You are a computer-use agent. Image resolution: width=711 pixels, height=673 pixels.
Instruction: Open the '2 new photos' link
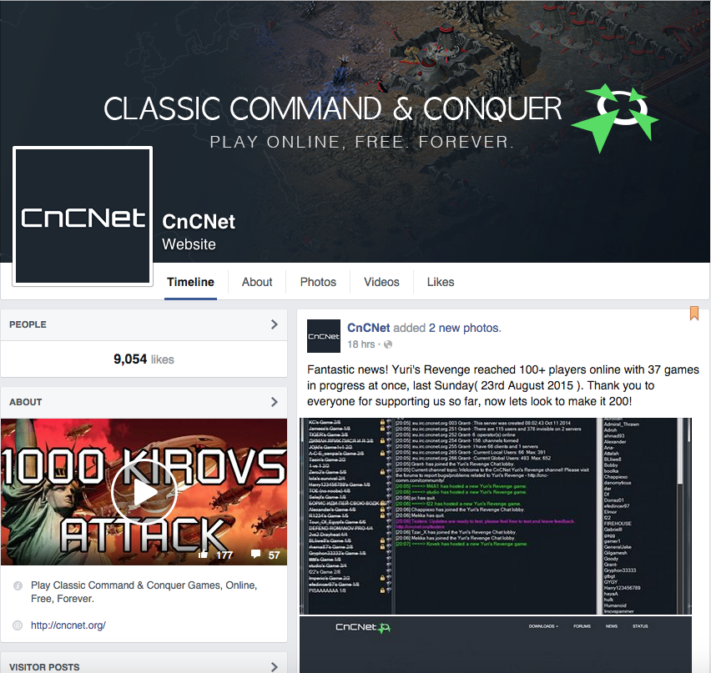(x=465, y=328)
